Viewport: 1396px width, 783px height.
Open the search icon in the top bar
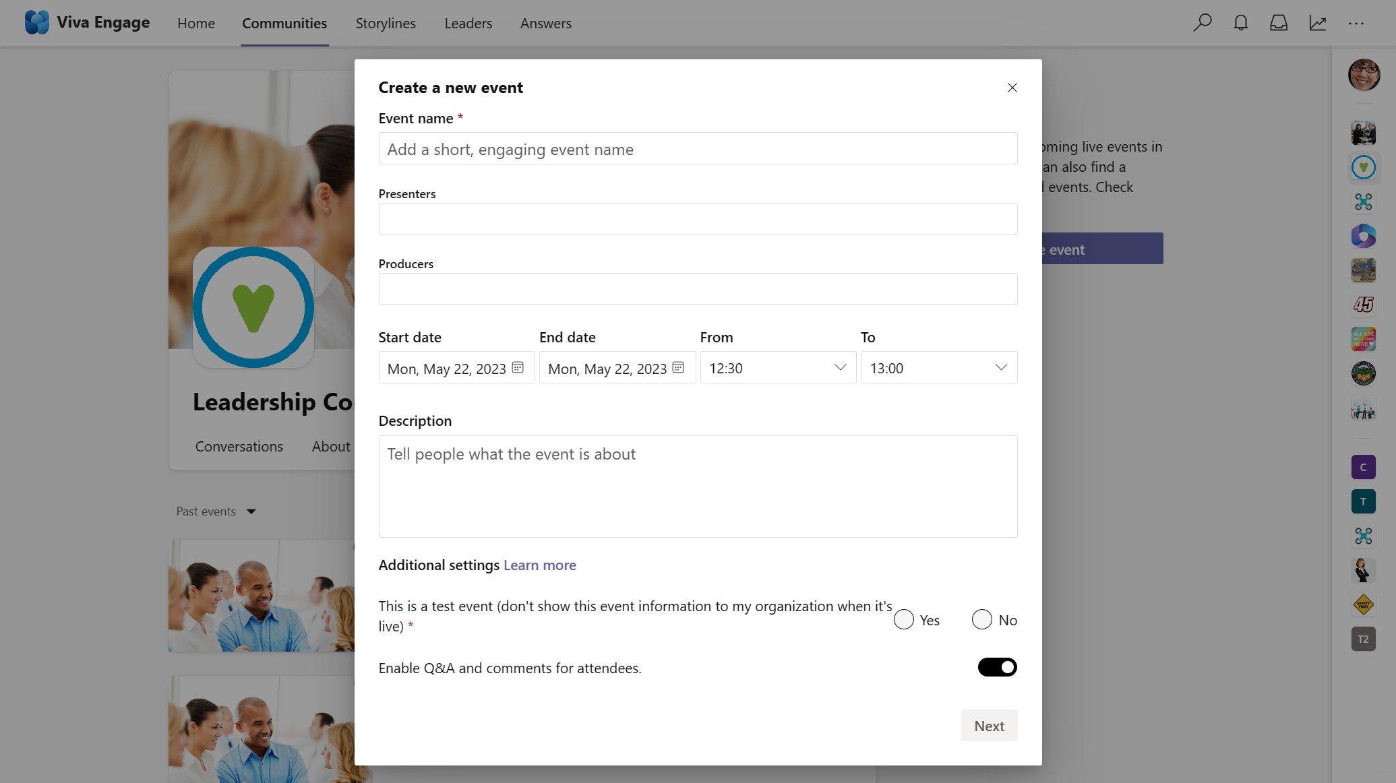(x=1202, y=22)
